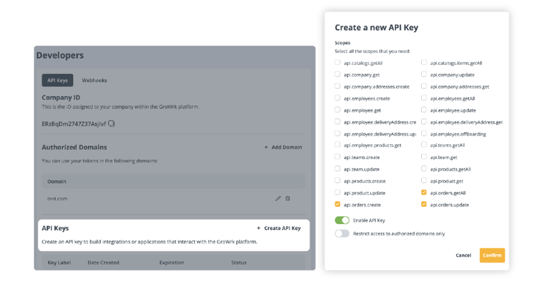Edit the test.com domain entry
Viewport: 543px width, 283px height.
[277, 198]
